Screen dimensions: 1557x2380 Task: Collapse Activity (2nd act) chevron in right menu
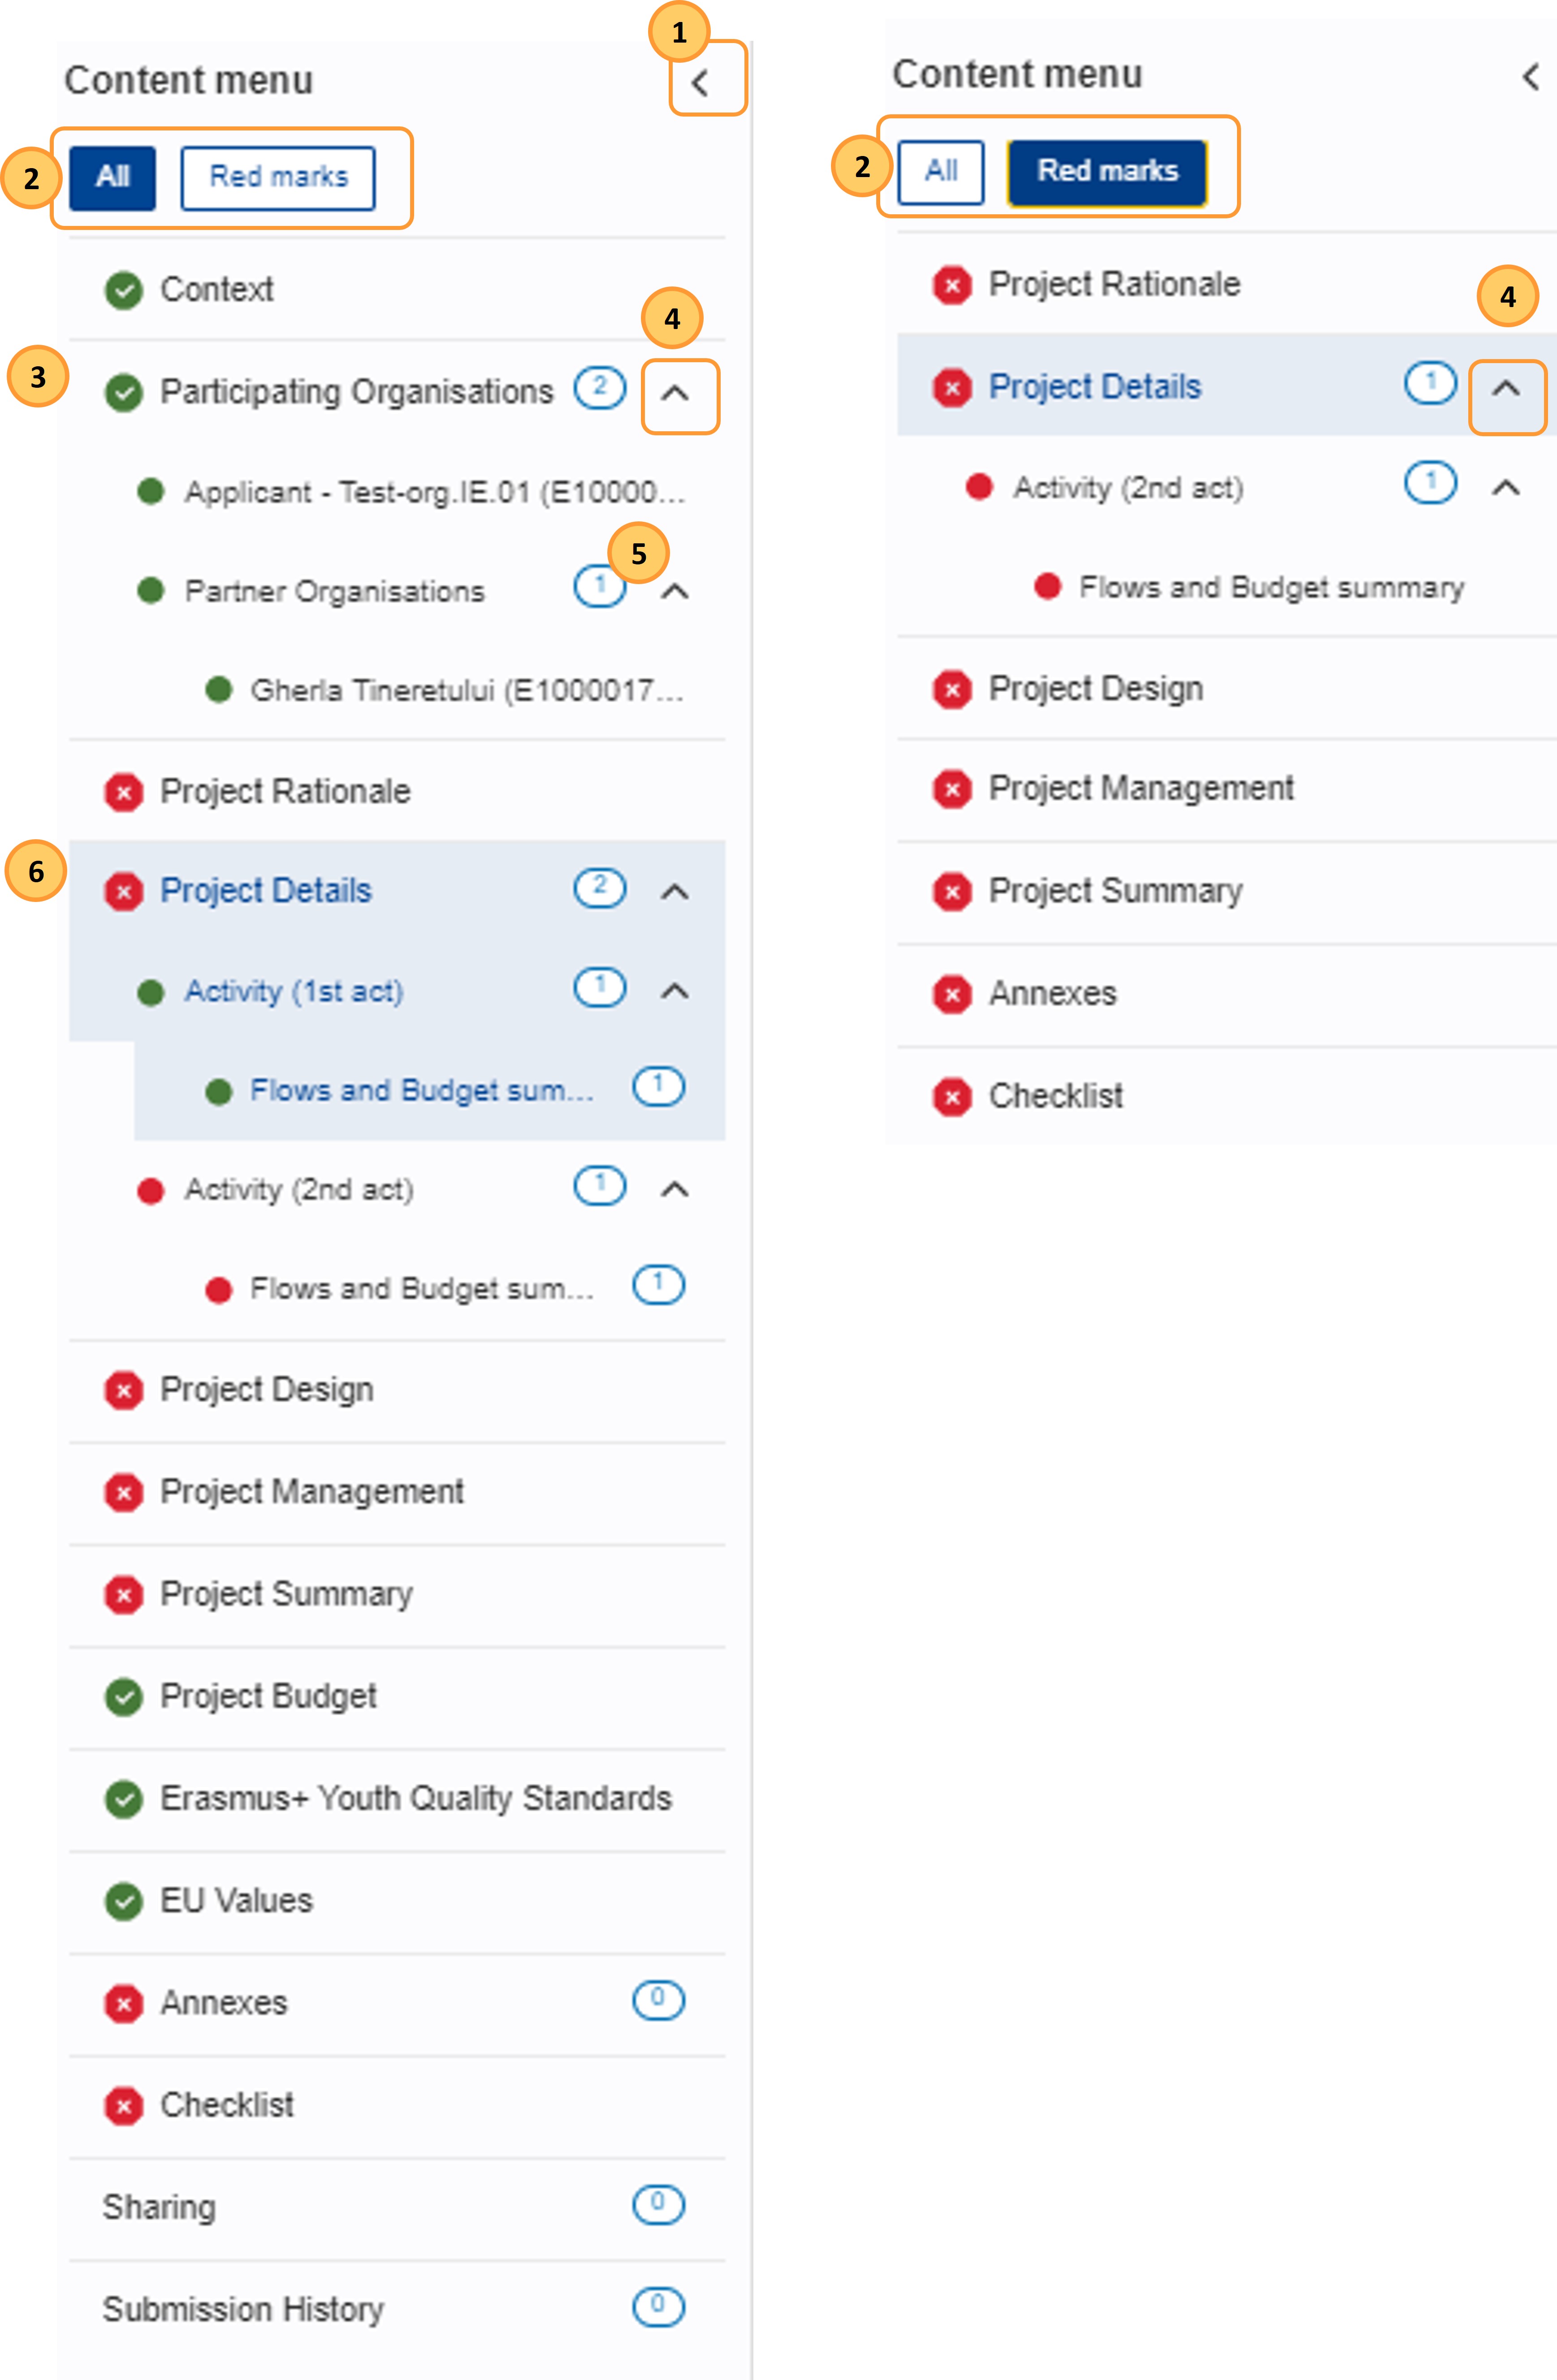(x=1506, y=487)
